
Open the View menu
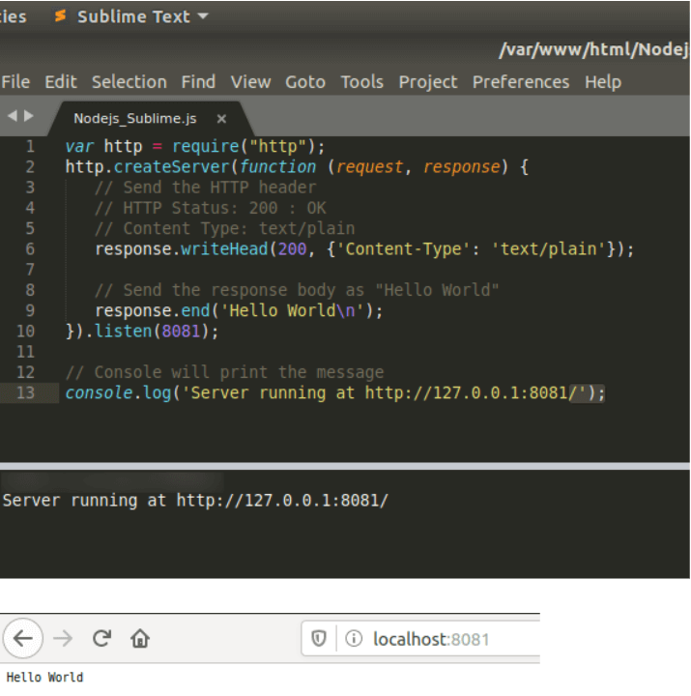250,82
